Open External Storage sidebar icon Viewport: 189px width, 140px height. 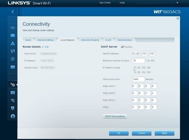[13, 67]
